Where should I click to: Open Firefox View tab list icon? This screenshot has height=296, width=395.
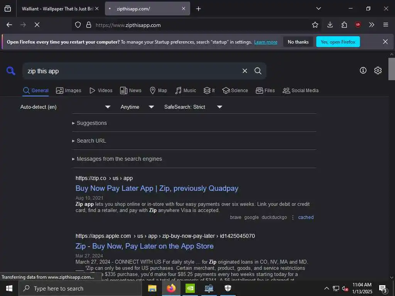[8, 8]
